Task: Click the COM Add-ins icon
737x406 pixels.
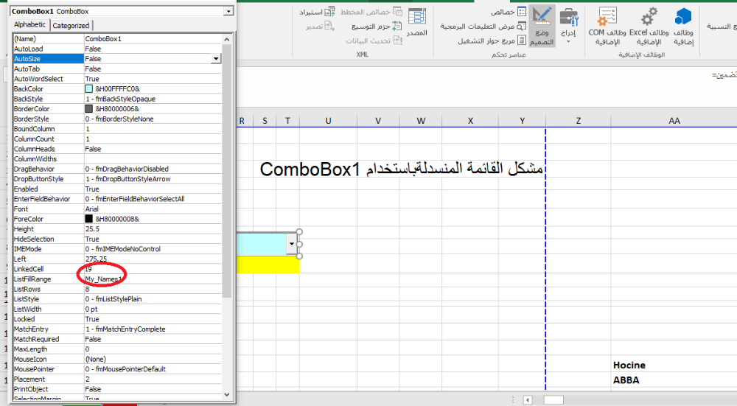Action: click(607, 27)
